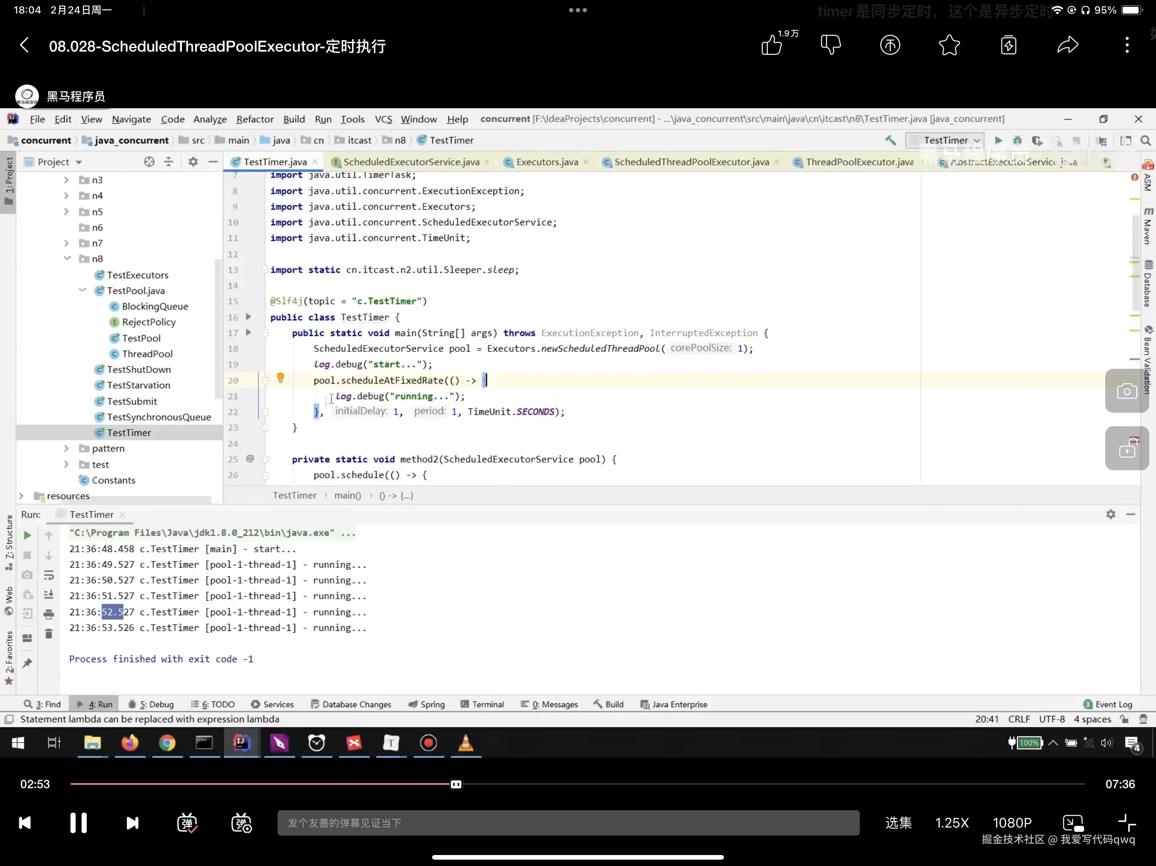Open the coin reward icon
The height and width of the screenshot is (866, 1156).
890,45
